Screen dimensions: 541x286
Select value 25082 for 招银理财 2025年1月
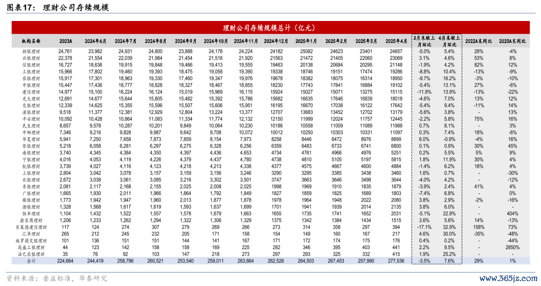[x=306, y=51]
